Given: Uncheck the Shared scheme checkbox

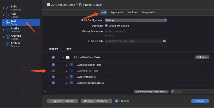Looking at the screenshot, I should pos(117,101).
